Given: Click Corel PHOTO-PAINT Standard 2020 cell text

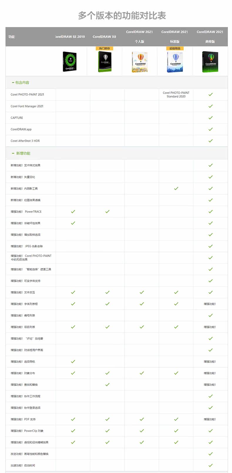Looking at the screenshot, I should pyautogui.click(x=176, y=94).
